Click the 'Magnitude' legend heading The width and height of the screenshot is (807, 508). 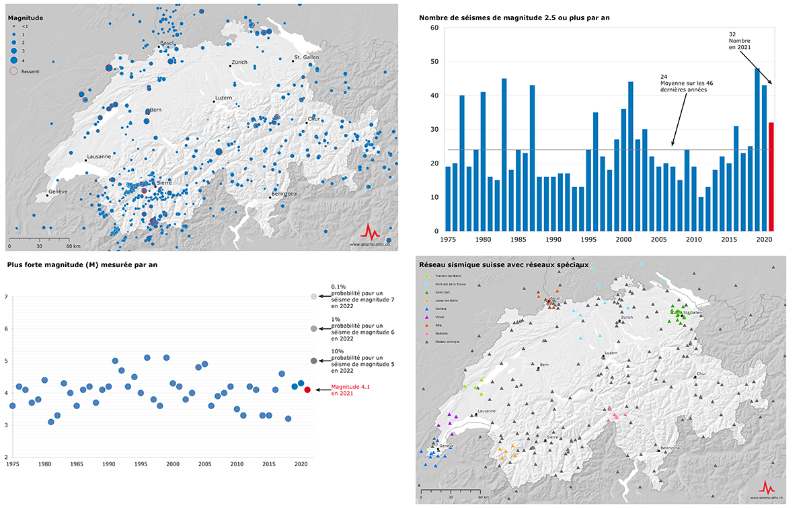coord(25,17)
